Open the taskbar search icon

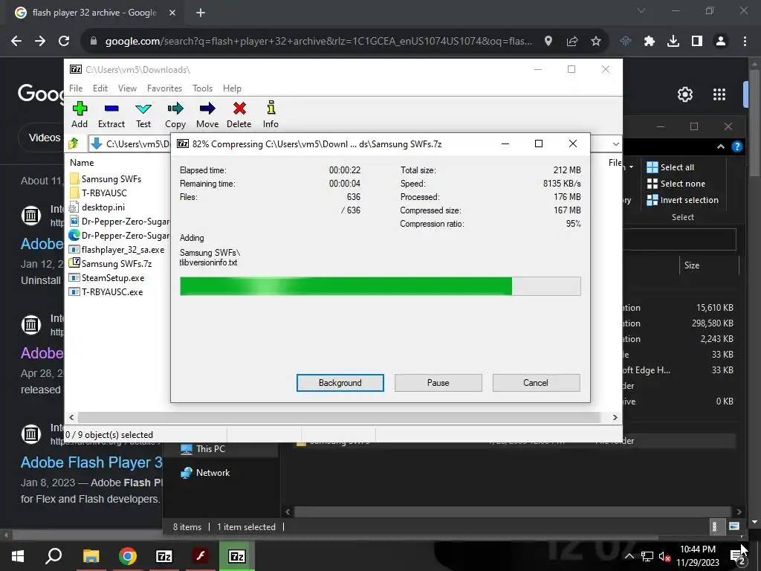(x=54, y=556)
